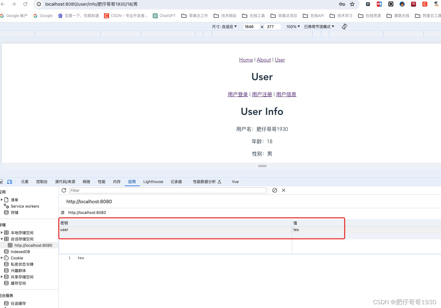Click the rotate device icon in device toolbar

tap(345, 27)
